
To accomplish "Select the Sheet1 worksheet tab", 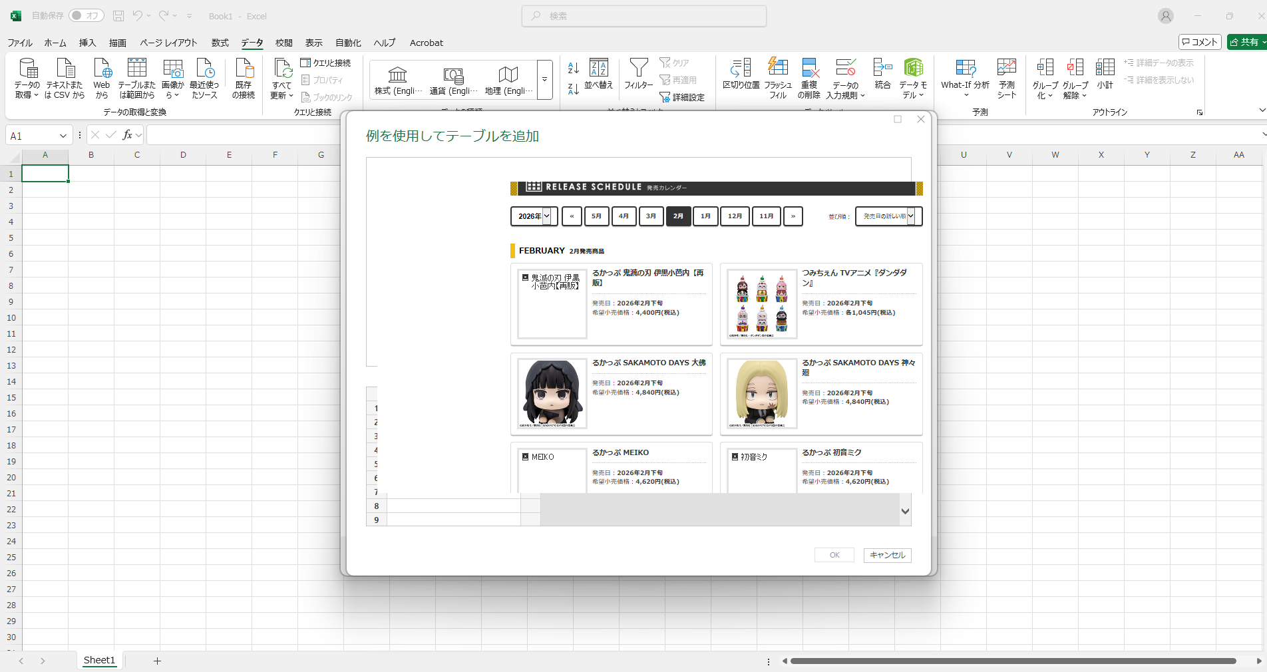I will [x=99, y=660].
